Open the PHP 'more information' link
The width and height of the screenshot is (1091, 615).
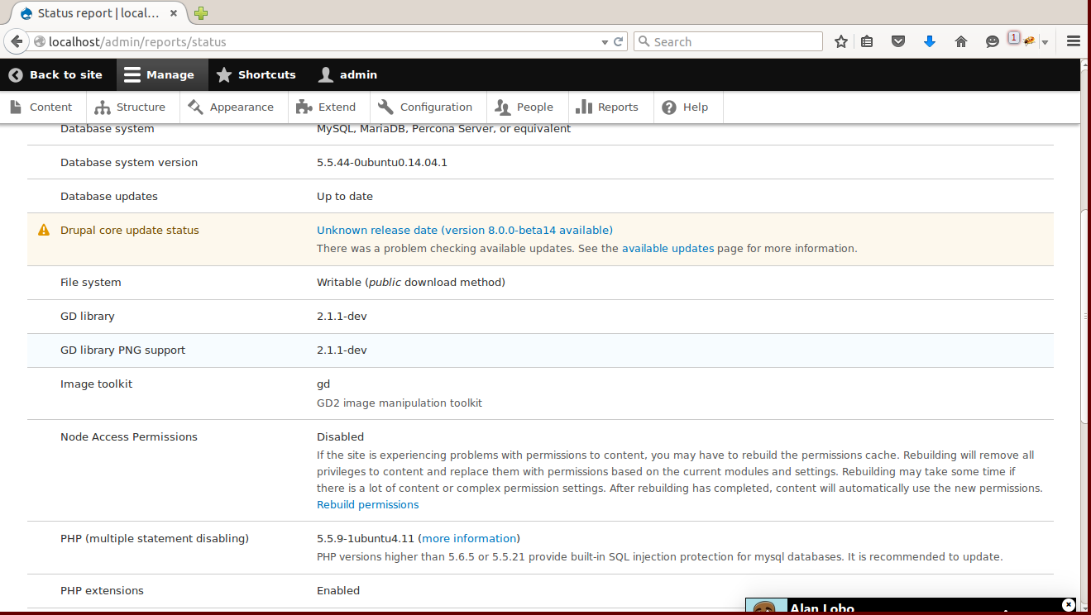pyautogui.click(x=470, y=539)
